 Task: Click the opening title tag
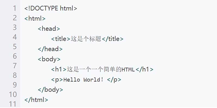click(x=61, y=39)
